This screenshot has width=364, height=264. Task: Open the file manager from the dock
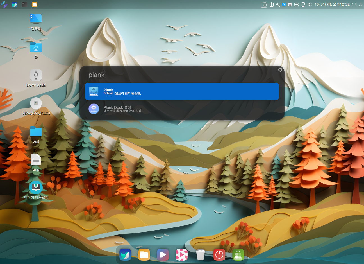(144, 255)
